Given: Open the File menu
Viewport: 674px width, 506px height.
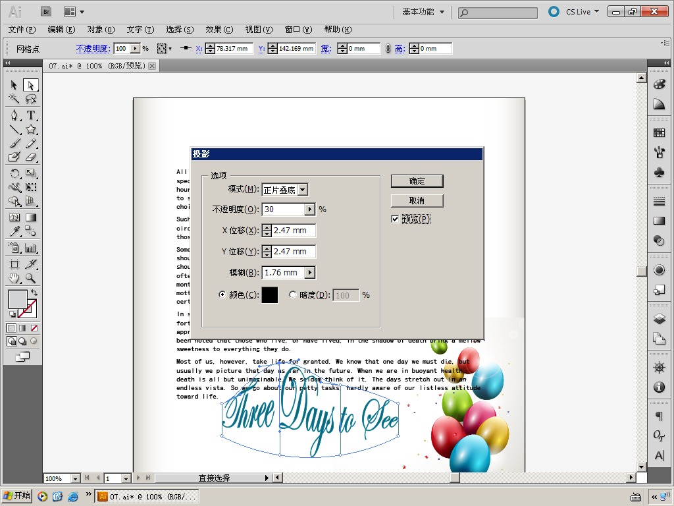Looking at the screenshot, I should pyautogui.click(x=22, y=30).
